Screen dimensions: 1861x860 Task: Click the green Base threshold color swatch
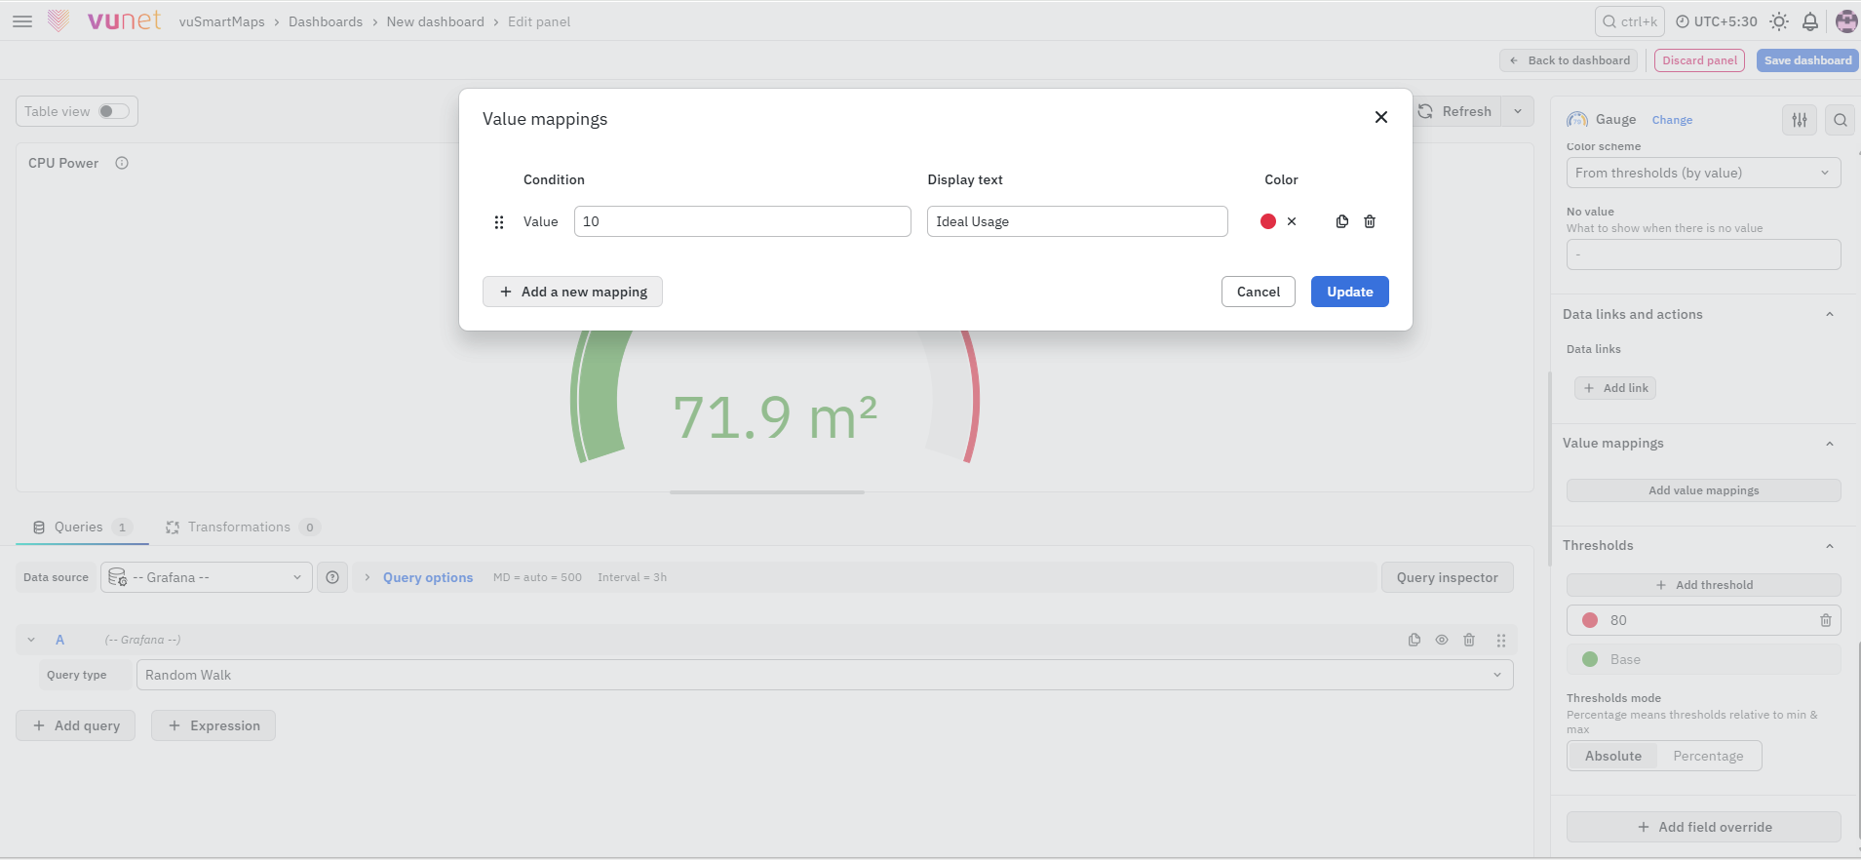1590,659
